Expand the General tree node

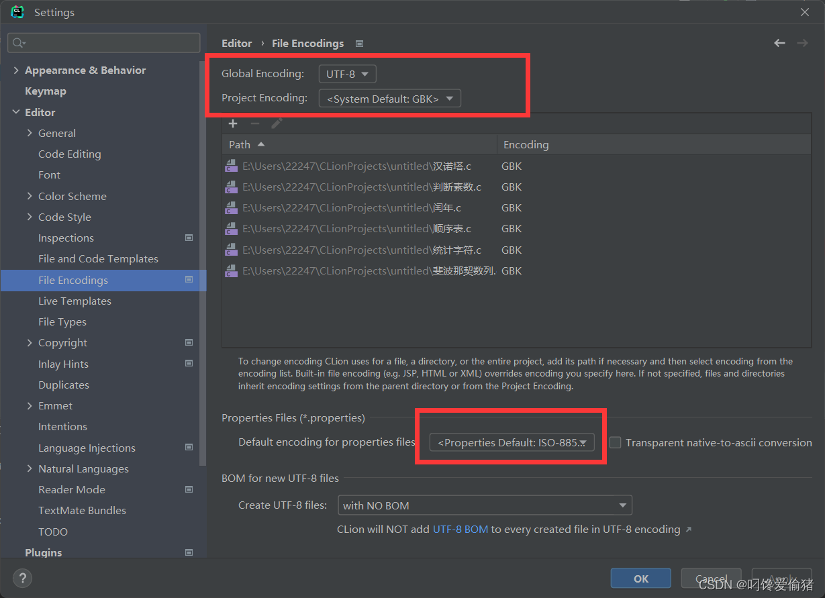click(x=30, y=133)
